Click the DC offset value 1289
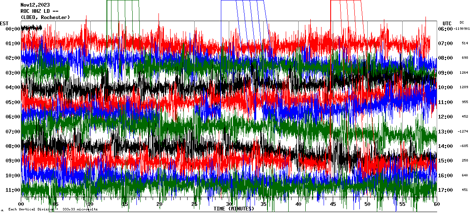The height and width of the screenshot is (215, 470). tap(464, 87)
